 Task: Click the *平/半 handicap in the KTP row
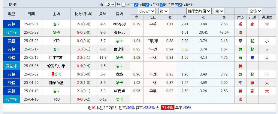pos(153,41)
